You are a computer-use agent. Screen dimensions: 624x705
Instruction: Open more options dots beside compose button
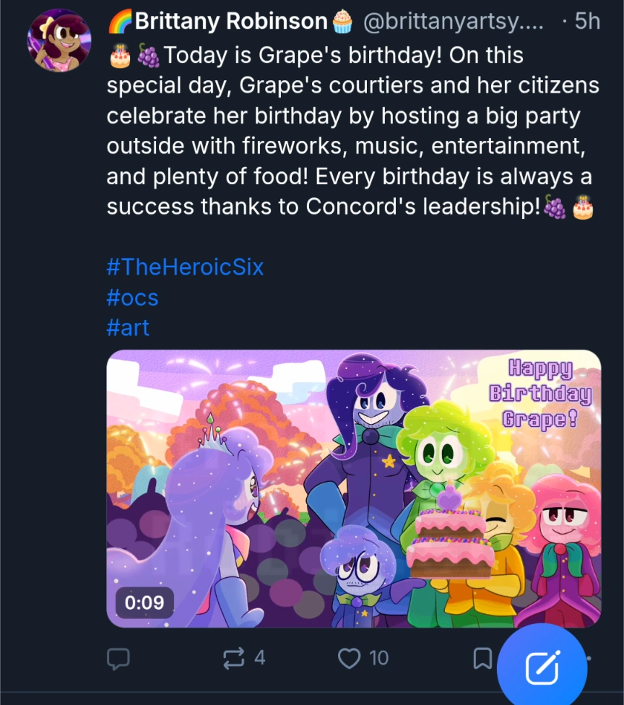coord(591,658)
